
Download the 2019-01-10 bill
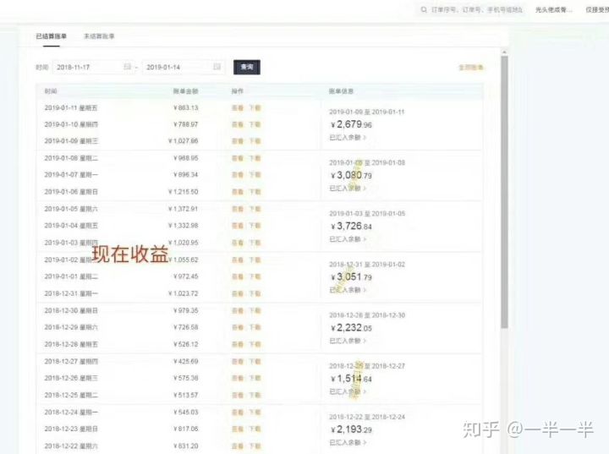pos(255,124)
